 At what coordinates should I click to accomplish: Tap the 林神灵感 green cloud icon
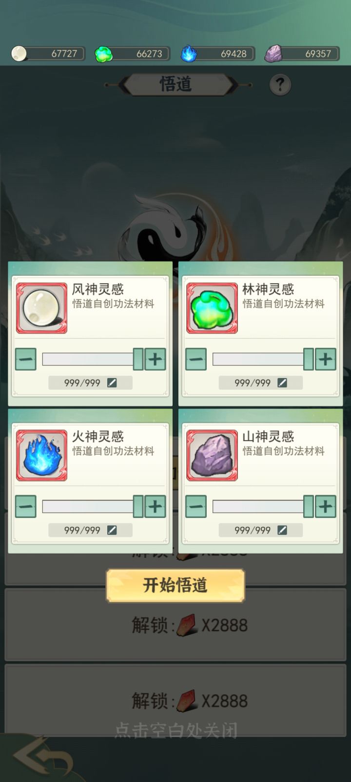pos(212,308)
